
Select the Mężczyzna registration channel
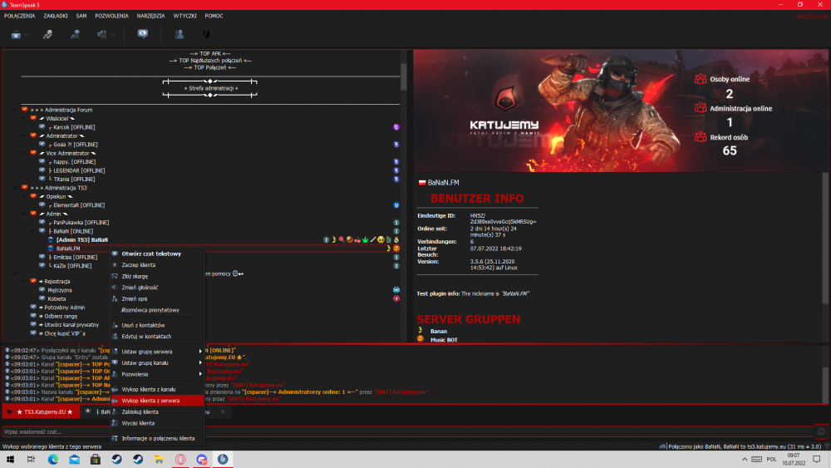point(59,290)
